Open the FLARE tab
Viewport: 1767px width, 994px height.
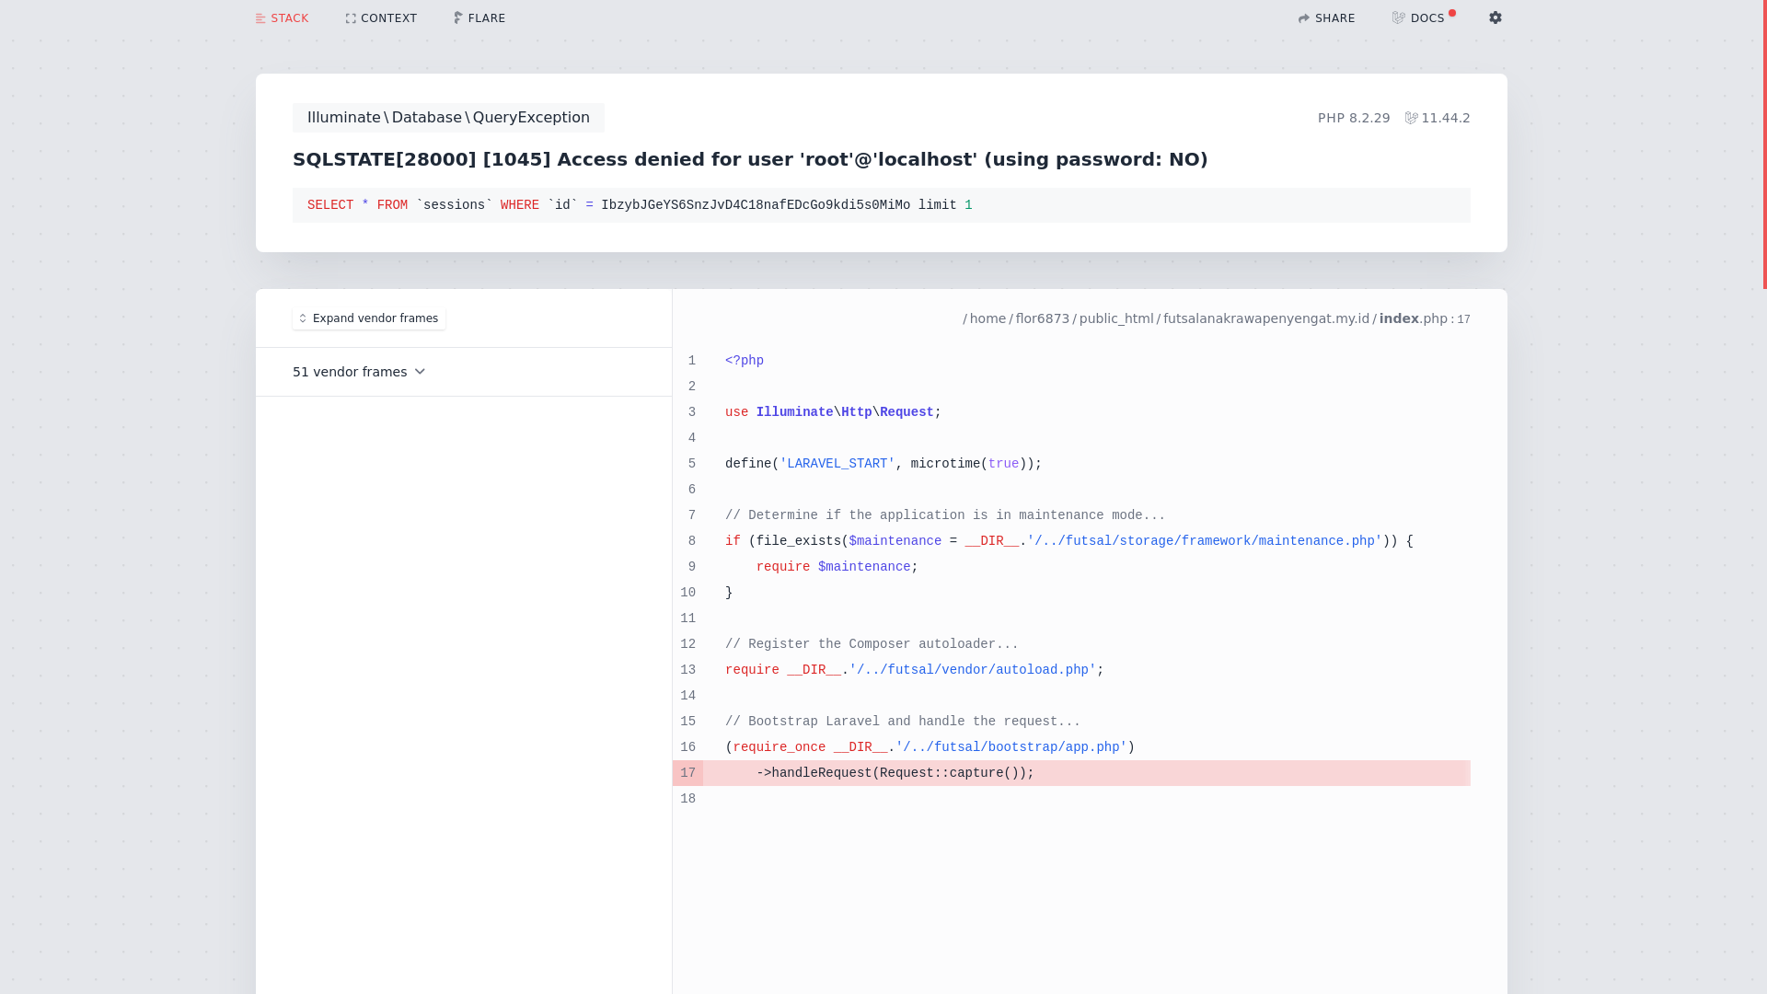point(479,18)
